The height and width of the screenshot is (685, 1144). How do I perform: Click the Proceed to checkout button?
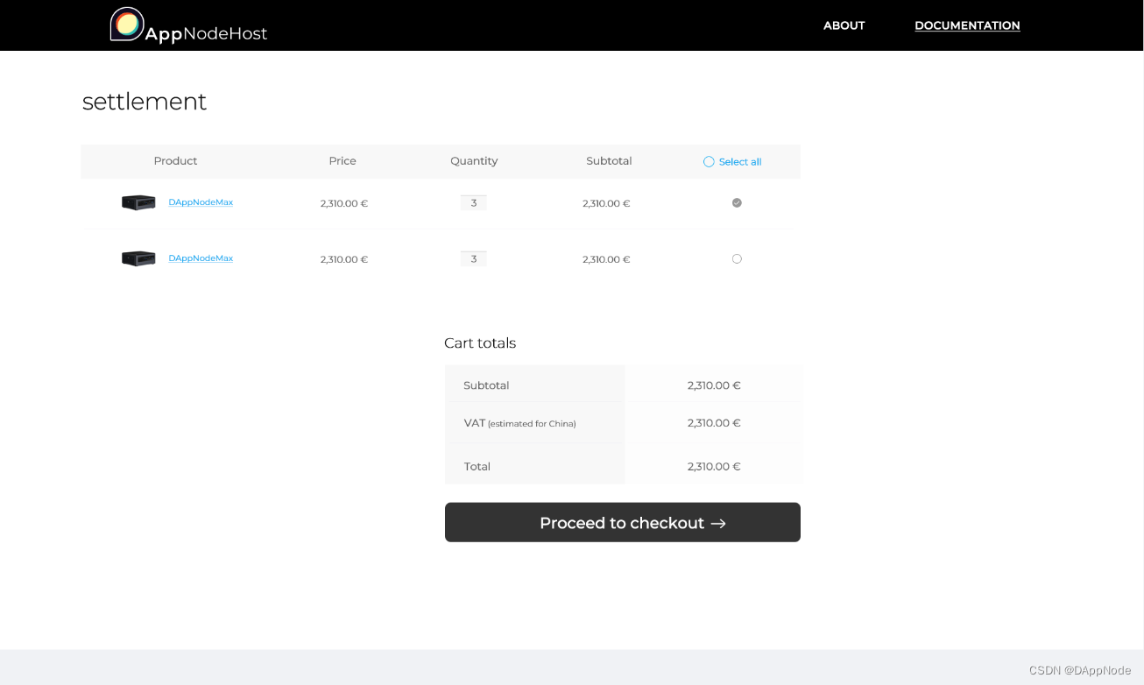click(x=623, y=522)
